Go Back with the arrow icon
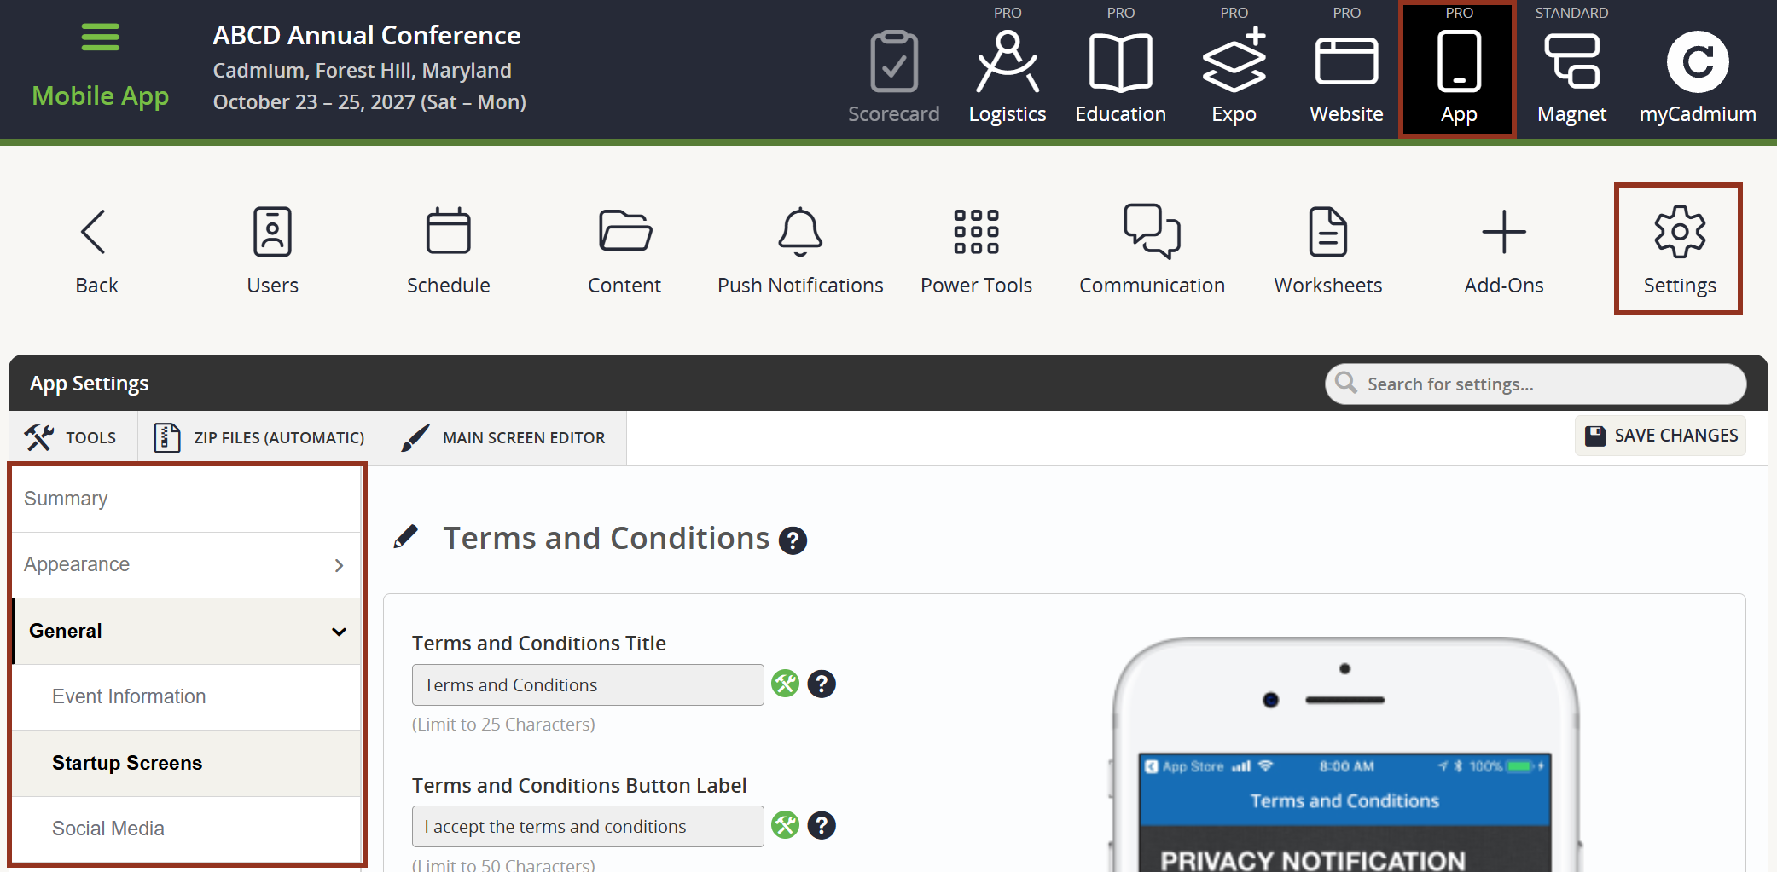 96,251
